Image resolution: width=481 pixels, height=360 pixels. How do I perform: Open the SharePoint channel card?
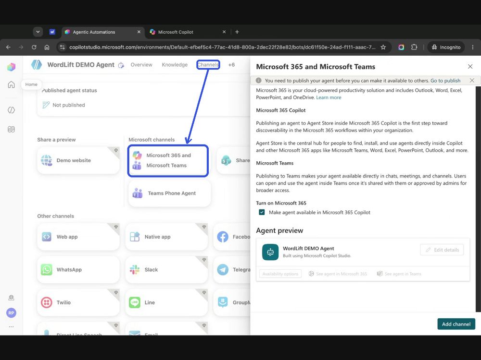click(x=234, y=160)
